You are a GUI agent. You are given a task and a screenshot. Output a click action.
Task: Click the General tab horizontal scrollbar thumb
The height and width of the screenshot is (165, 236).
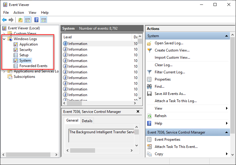(x=82, y=150)
